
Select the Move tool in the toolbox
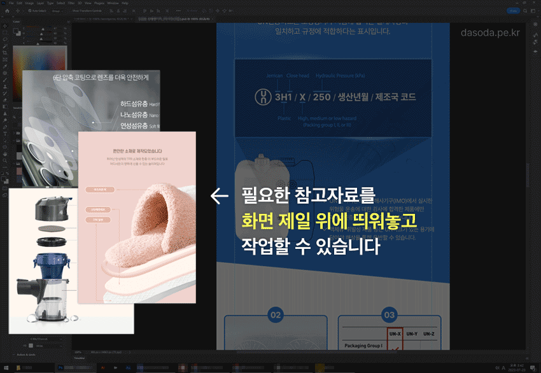tap(5, 26)
